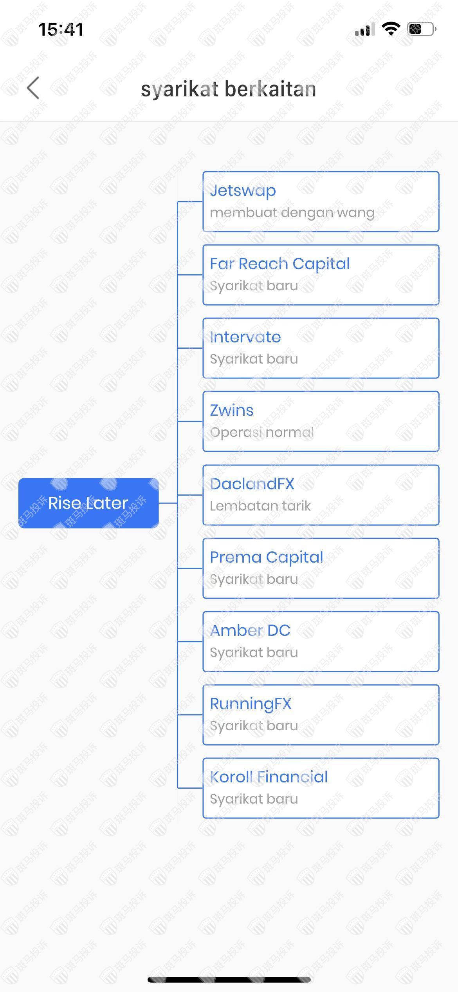
Task: Select the Rise Later root node
Action: click(x=88, y=503)
